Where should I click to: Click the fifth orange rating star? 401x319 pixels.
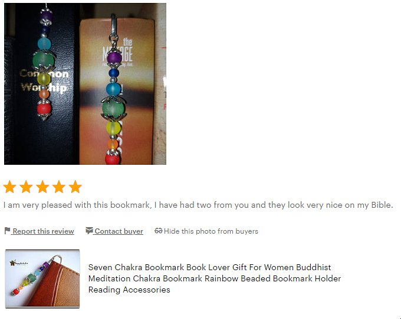point(75,187)
